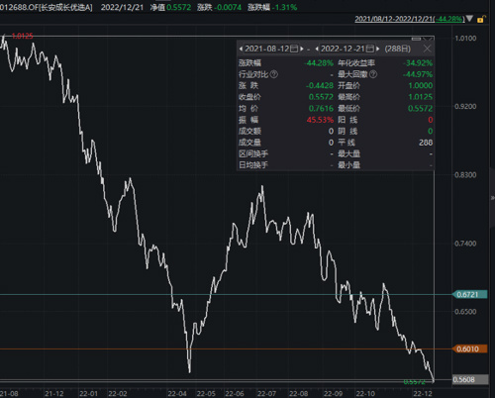Screen dimensions: 495x398
Task: Close the interval statistics panel
Action: [x=427, y=49]
